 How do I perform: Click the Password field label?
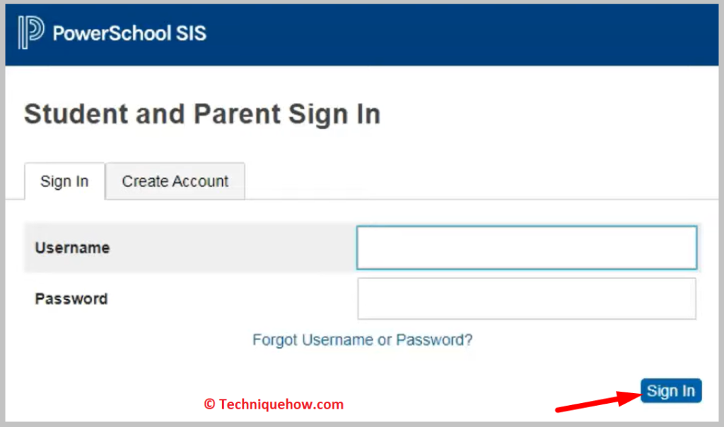[x=71, y=299]
